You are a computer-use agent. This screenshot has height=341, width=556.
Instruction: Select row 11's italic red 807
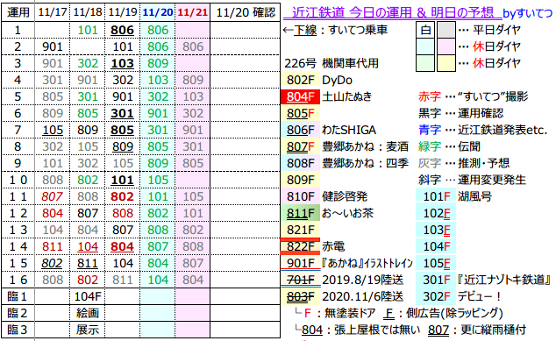click(x=52, y=196)
